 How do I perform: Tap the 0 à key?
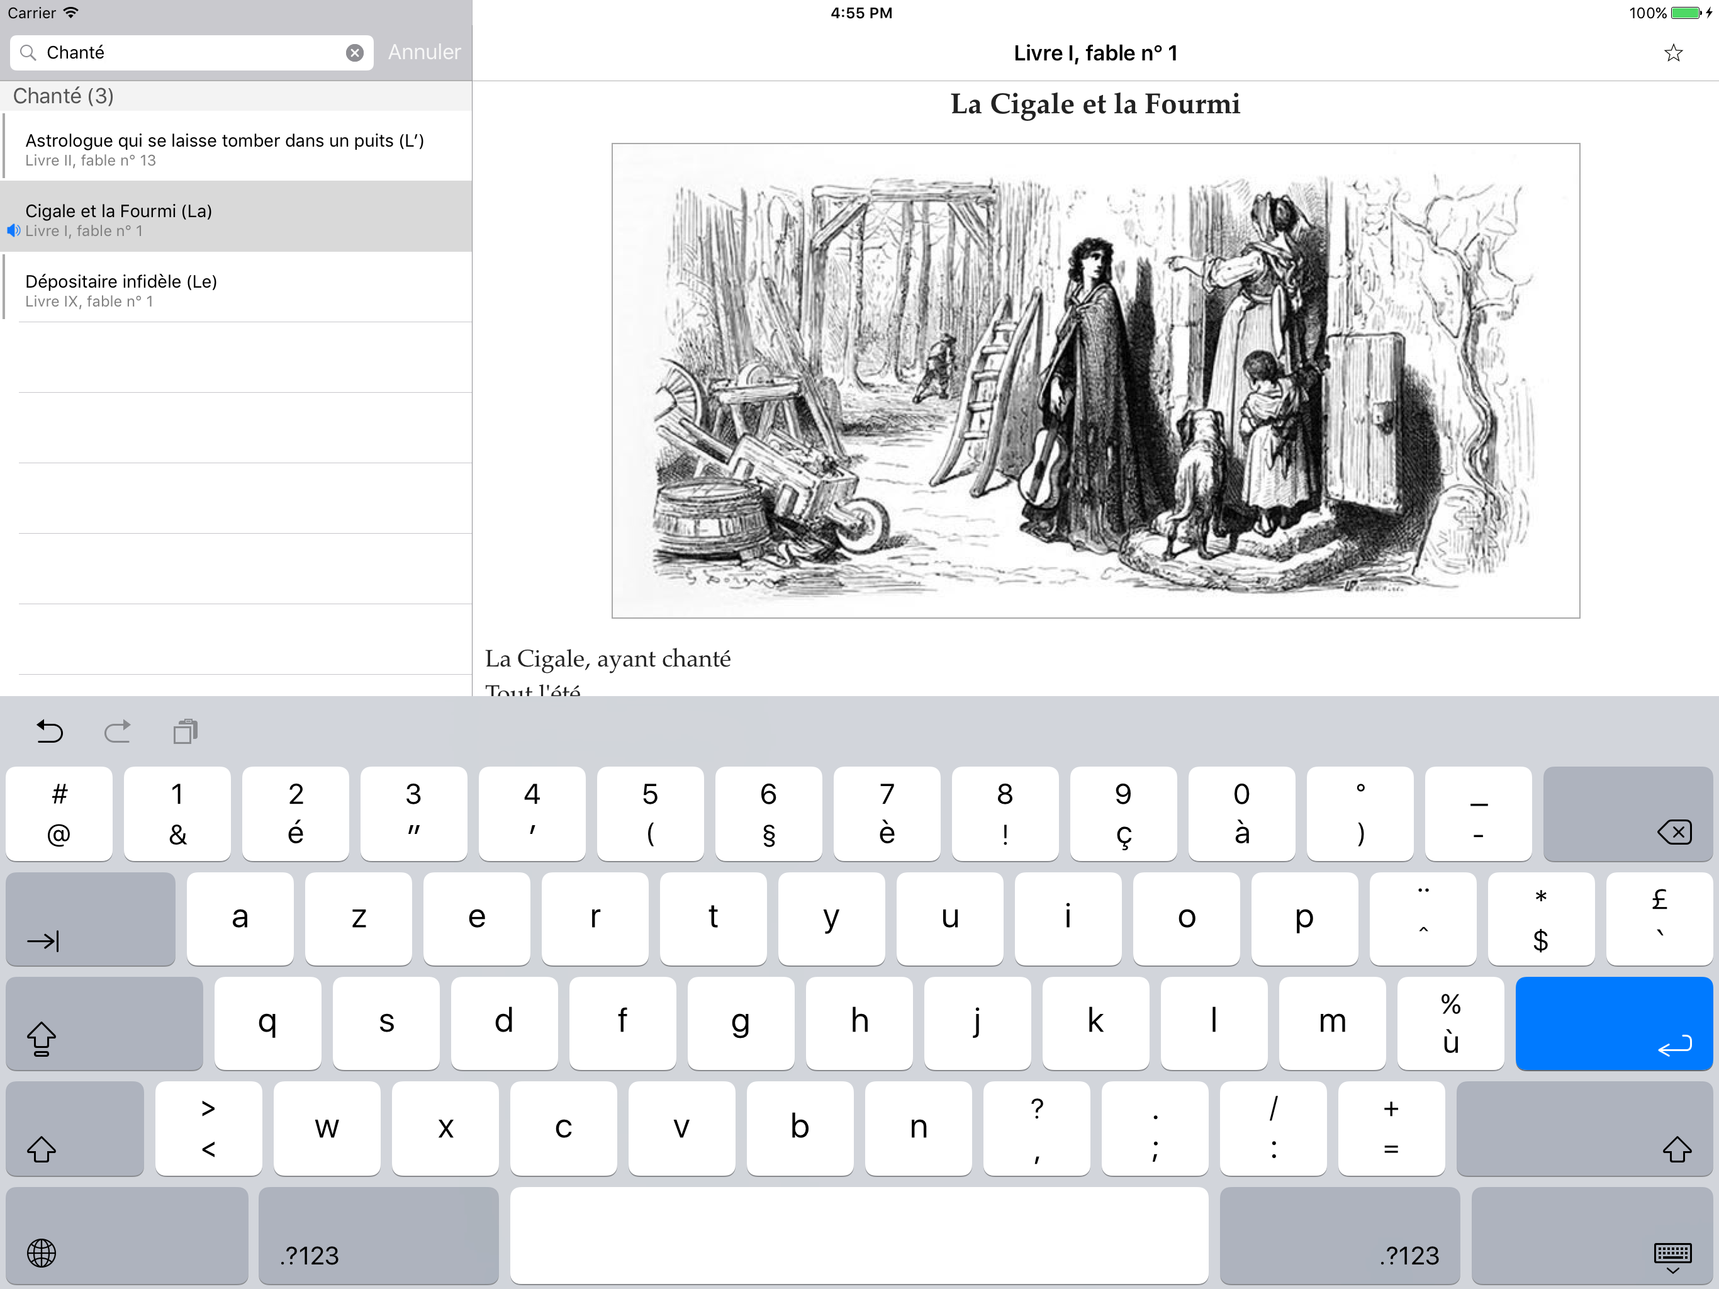click(1242, 814)
